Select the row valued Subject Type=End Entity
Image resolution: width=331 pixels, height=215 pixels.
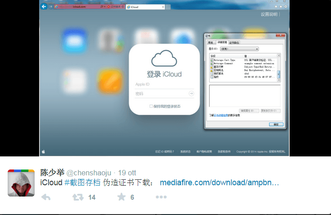243,67
